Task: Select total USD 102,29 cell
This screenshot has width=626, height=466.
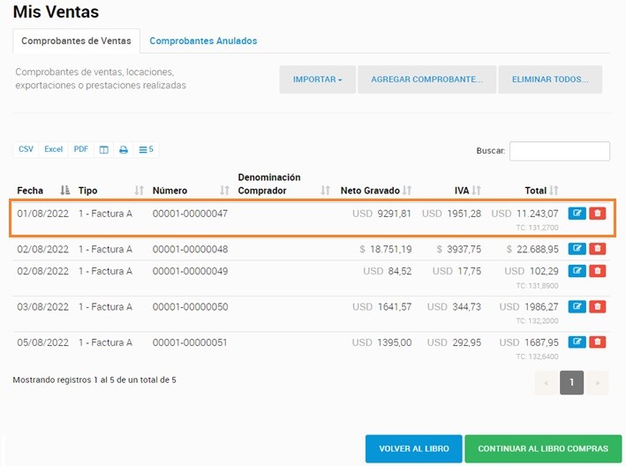Action: pyautogui.click(x=532, y=271)
